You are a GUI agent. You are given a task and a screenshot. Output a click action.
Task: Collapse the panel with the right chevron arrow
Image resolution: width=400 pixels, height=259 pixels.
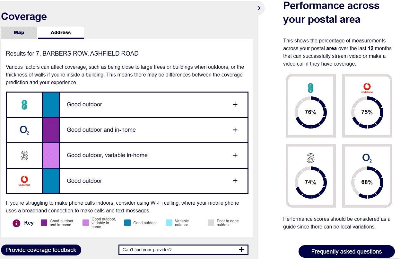tap(259, 8)
